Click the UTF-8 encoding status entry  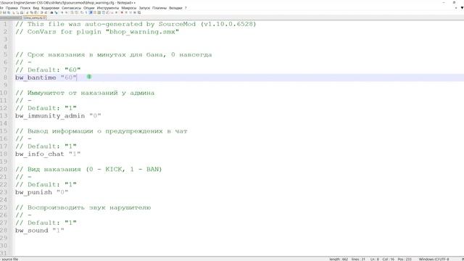coord(444,259)
